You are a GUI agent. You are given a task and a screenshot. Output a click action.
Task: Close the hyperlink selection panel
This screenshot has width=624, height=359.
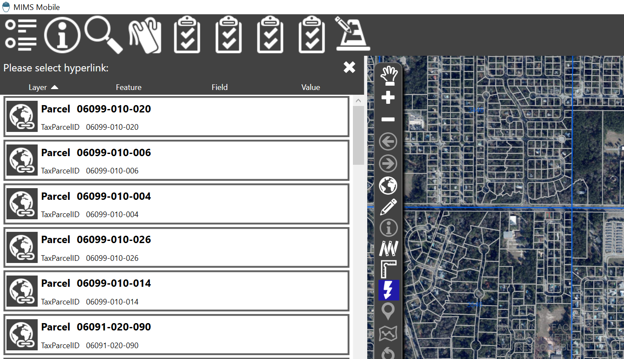coord(349,67)
